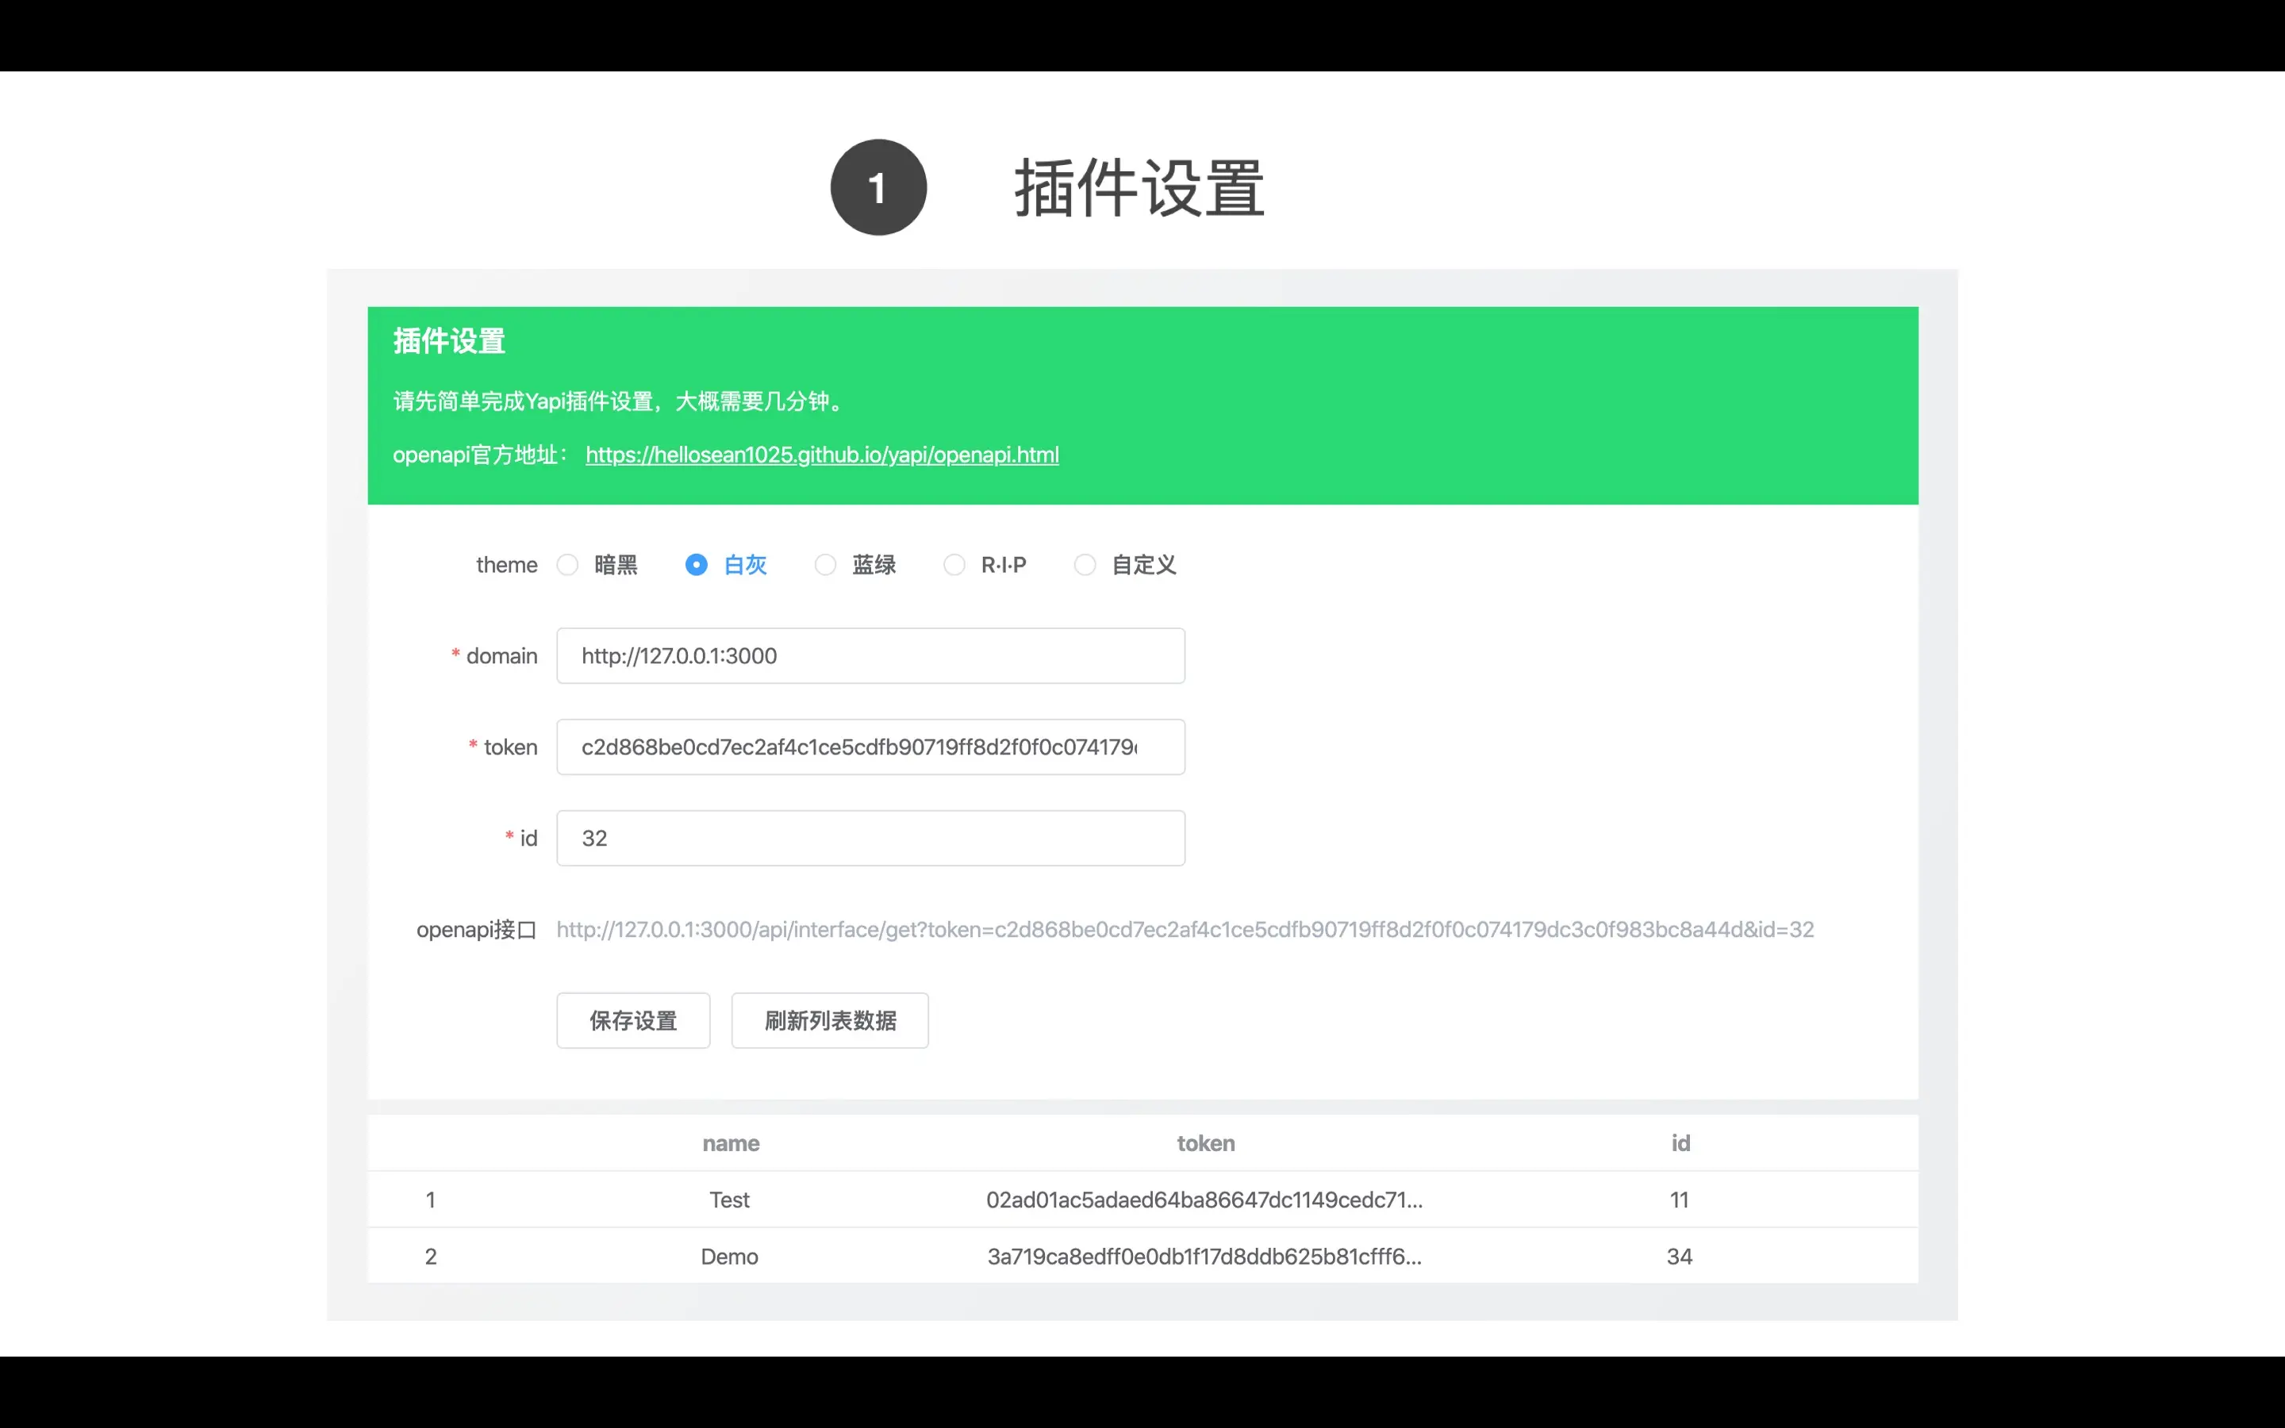2285x1428 pixels.
Task: Click the name column header
Action: (x=731, y=1142)
